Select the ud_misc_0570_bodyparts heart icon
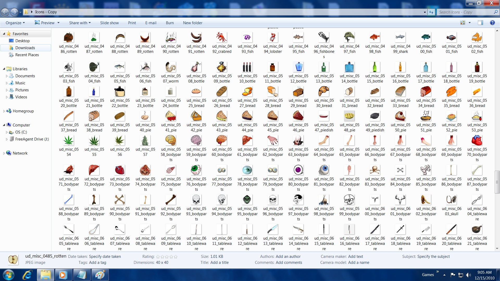 (477, 141)
